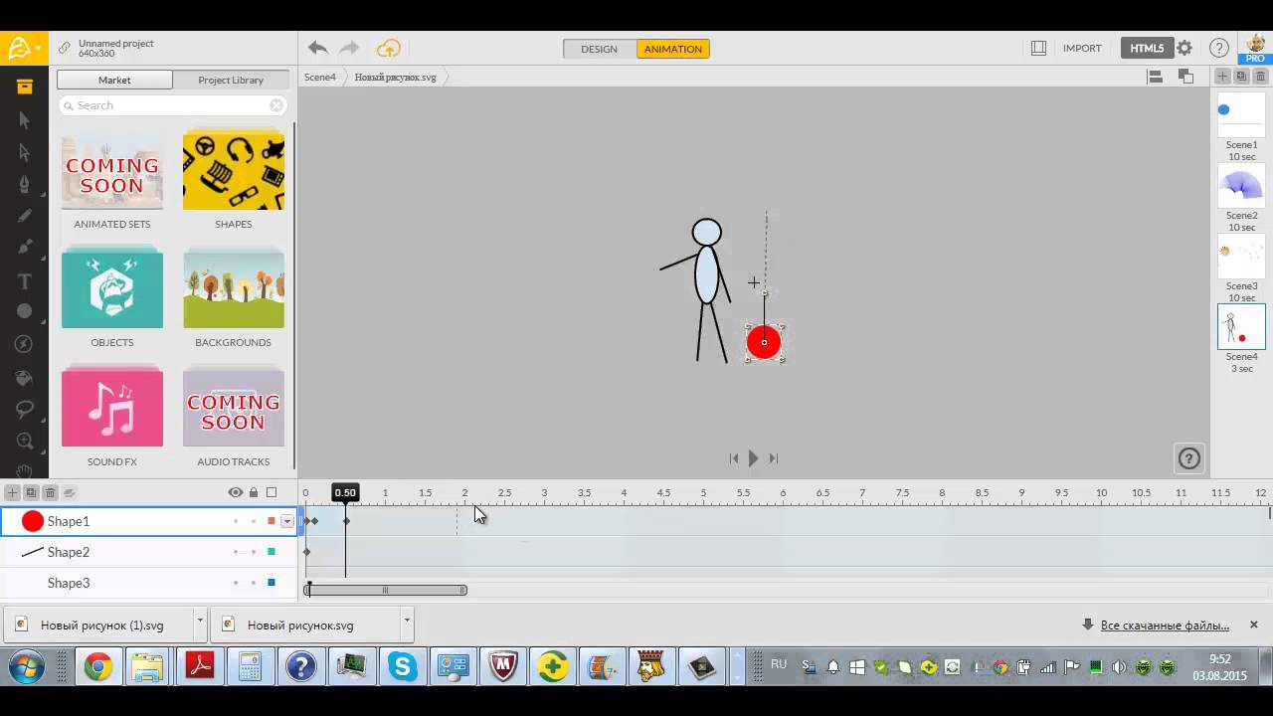
Task: Click the IMPORT button
Action: (x=1082, y=48)
